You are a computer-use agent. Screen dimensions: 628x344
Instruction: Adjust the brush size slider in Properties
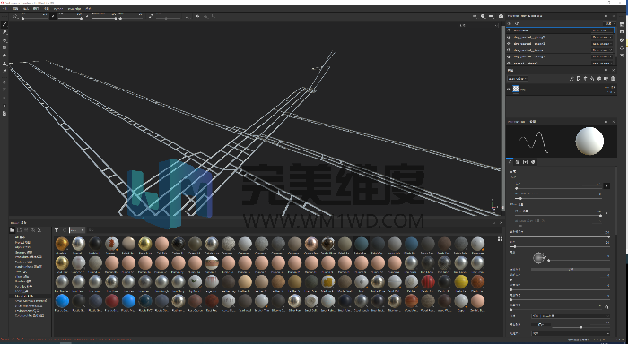point(558,188)
